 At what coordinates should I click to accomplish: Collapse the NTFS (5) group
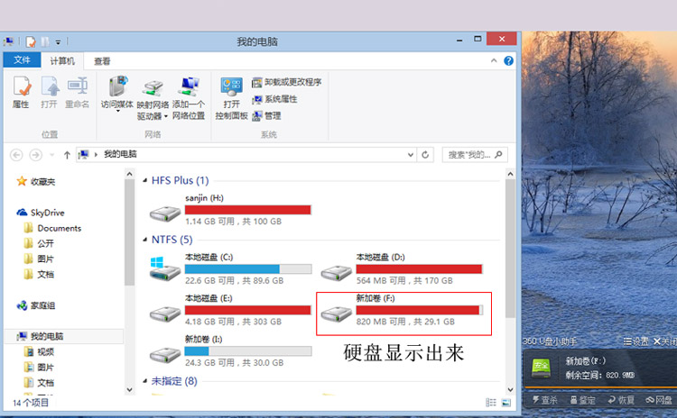point(145,240)
